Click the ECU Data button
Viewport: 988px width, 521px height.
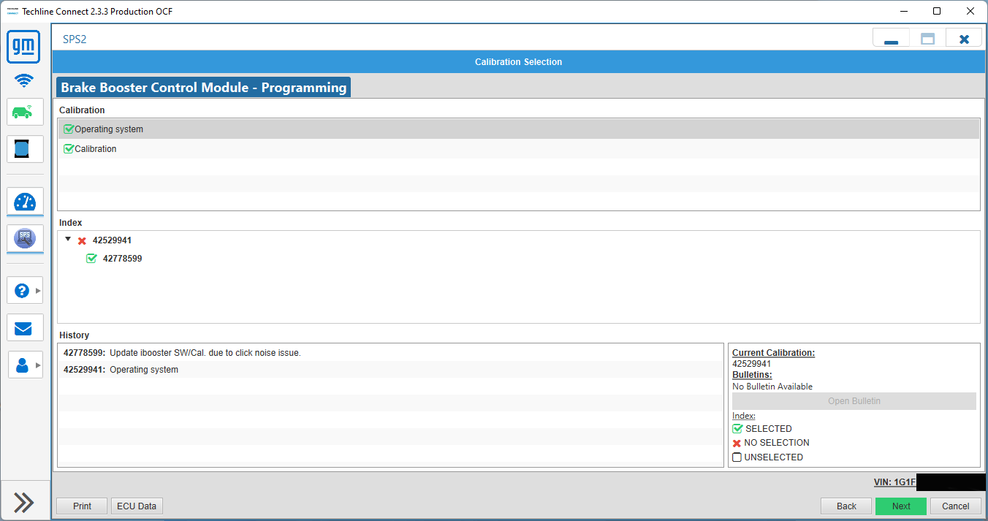tap(137, 506)
